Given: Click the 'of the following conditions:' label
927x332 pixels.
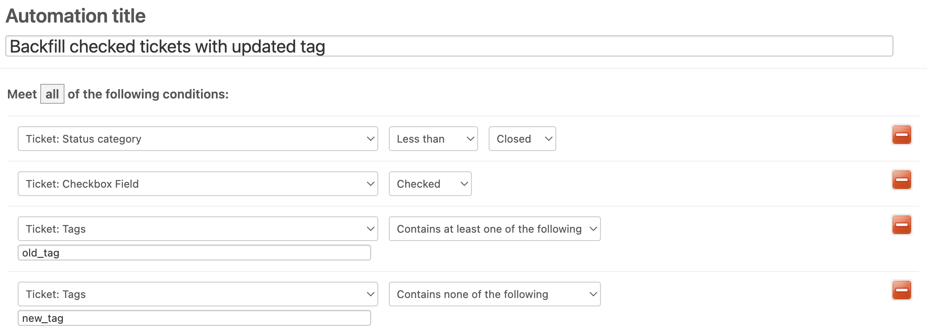Looking at the screenshot, I should [x=148, y=94].
